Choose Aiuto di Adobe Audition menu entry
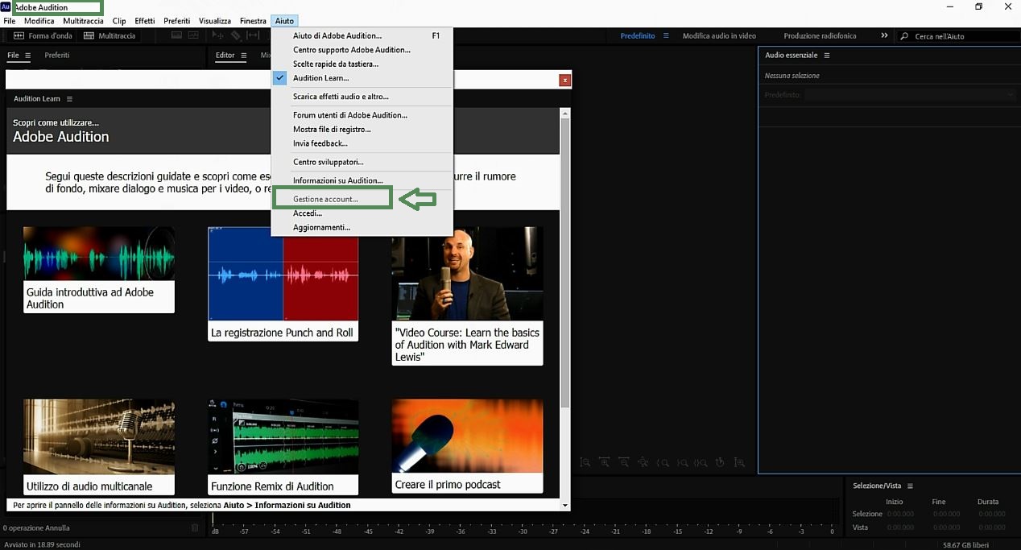 tap(362, 35)
